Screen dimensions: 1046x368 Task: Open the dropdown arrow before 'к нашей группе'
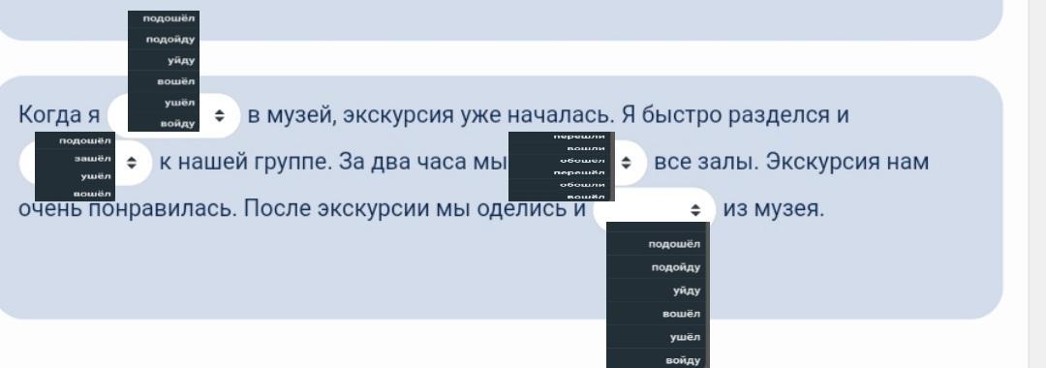click(x=132, y=163)
